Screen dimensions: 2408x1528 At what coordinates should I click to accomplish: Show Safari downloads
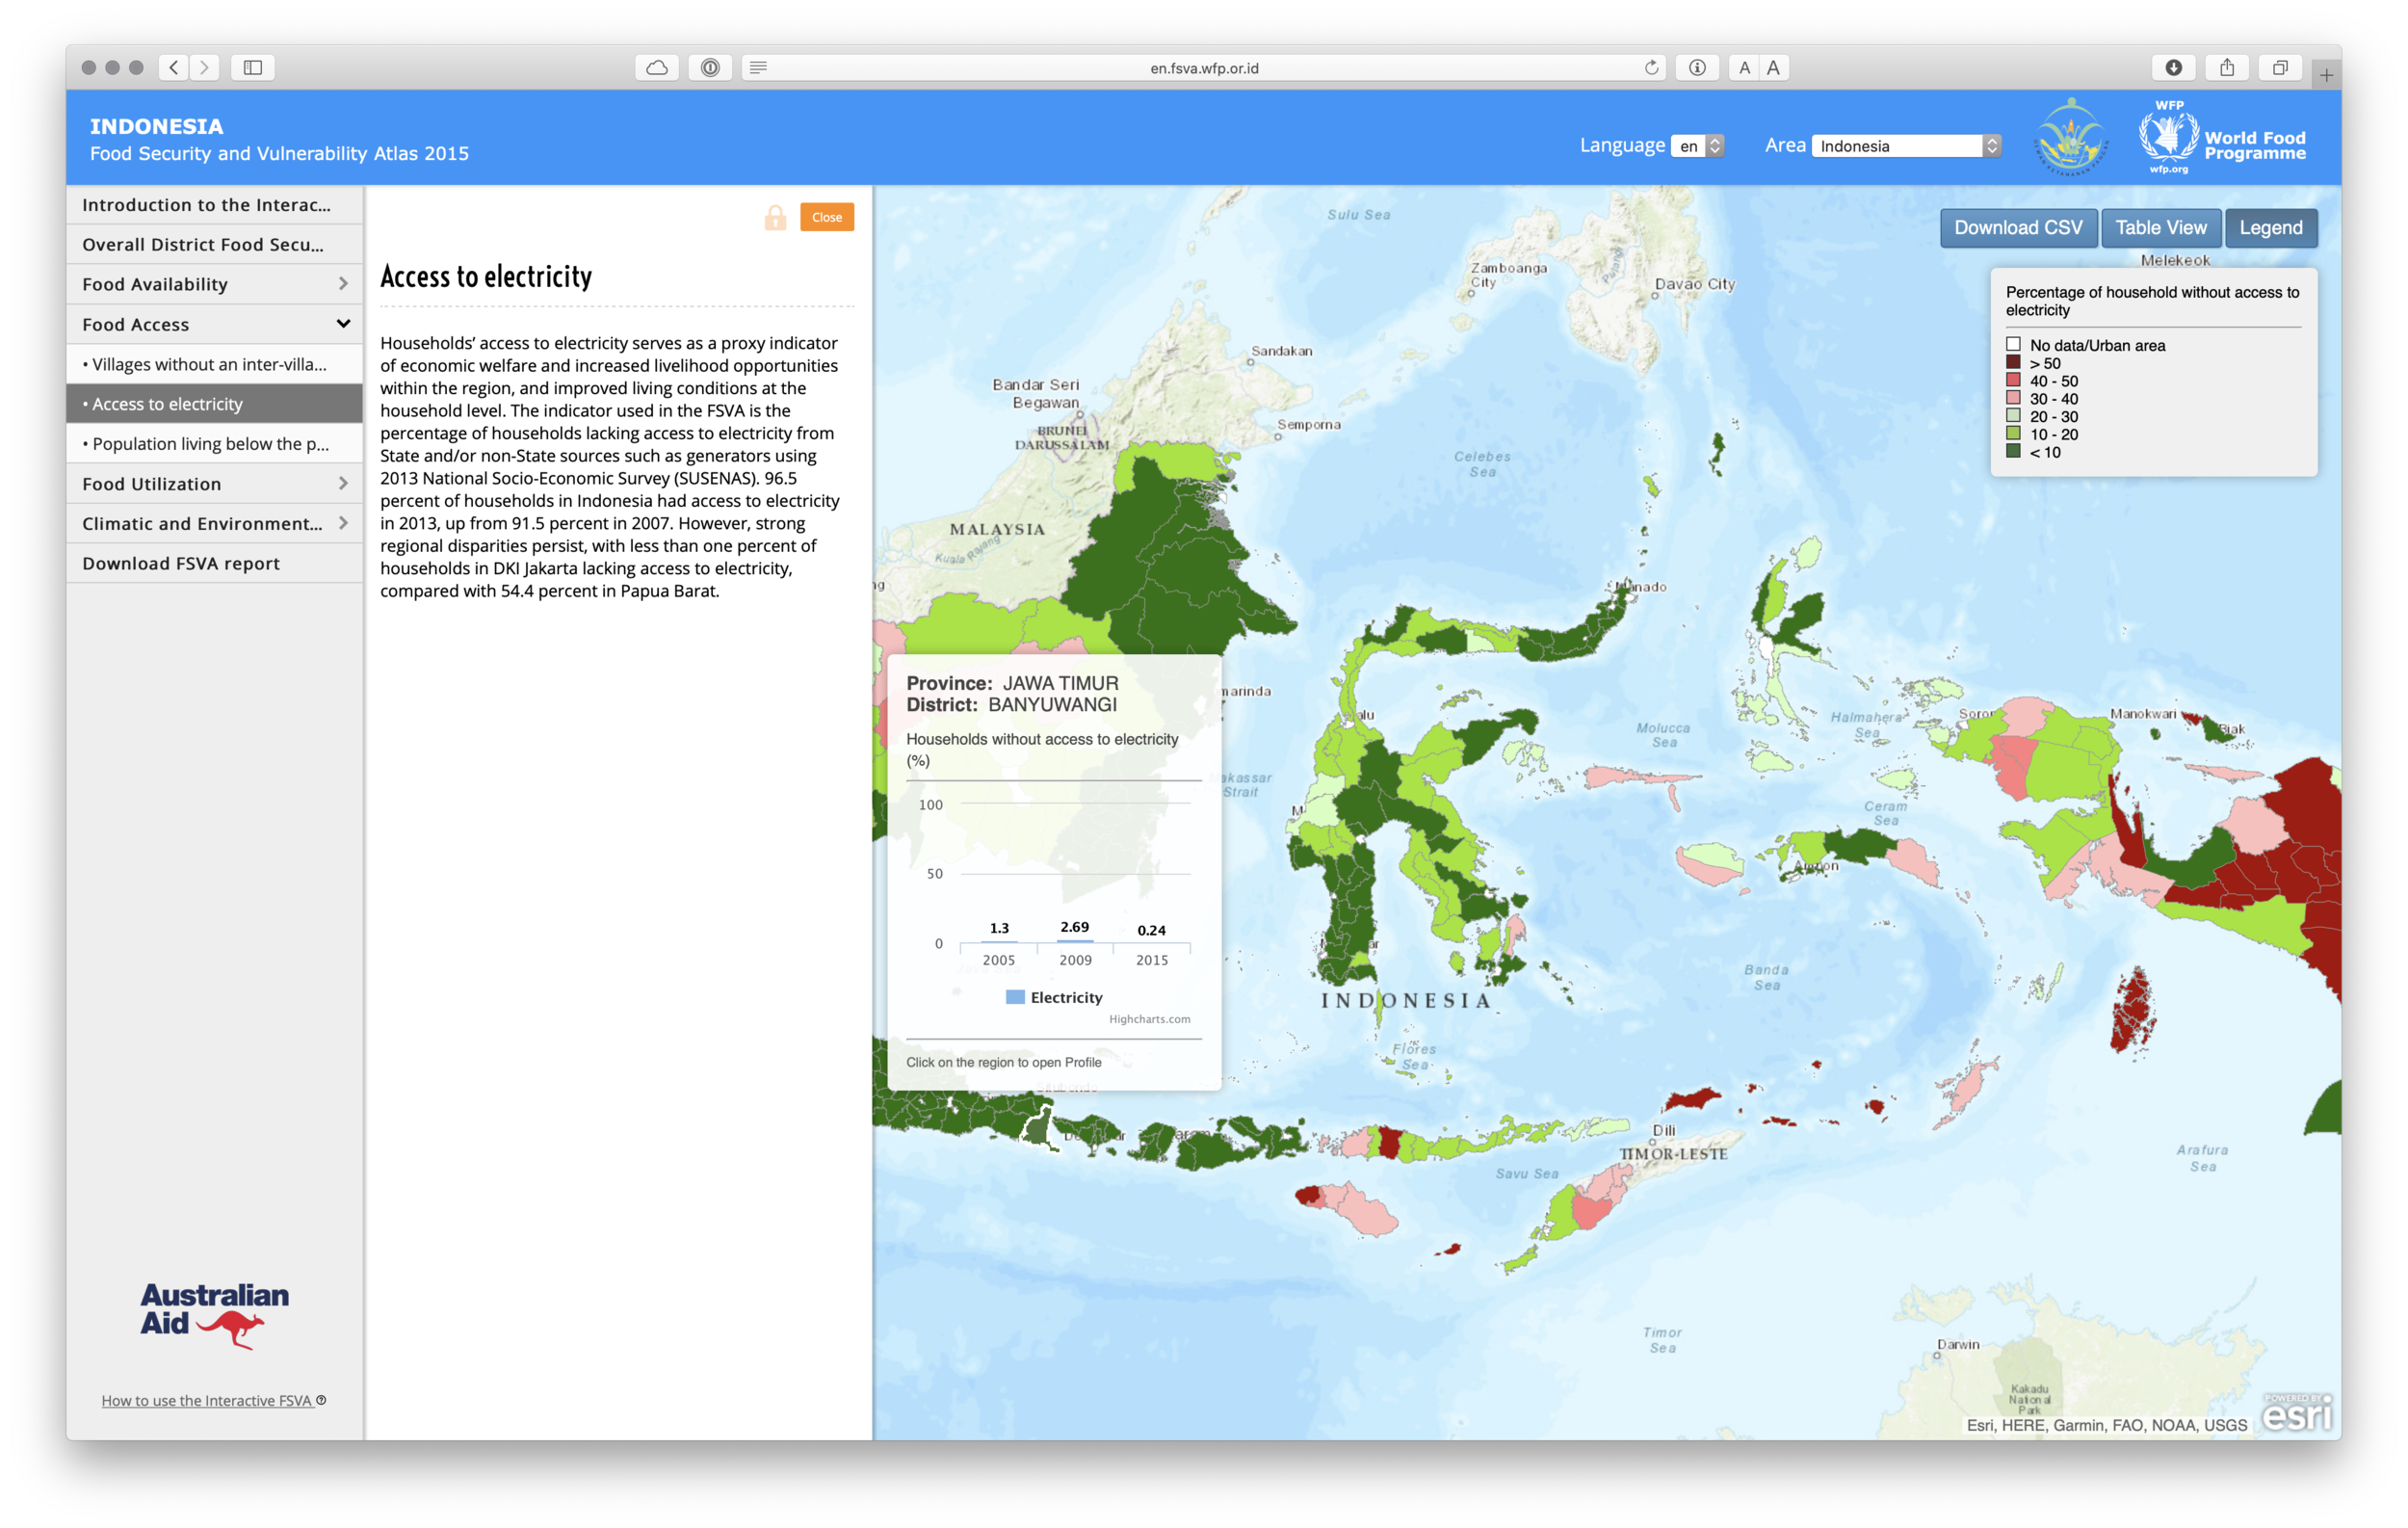pos(2173,67)
